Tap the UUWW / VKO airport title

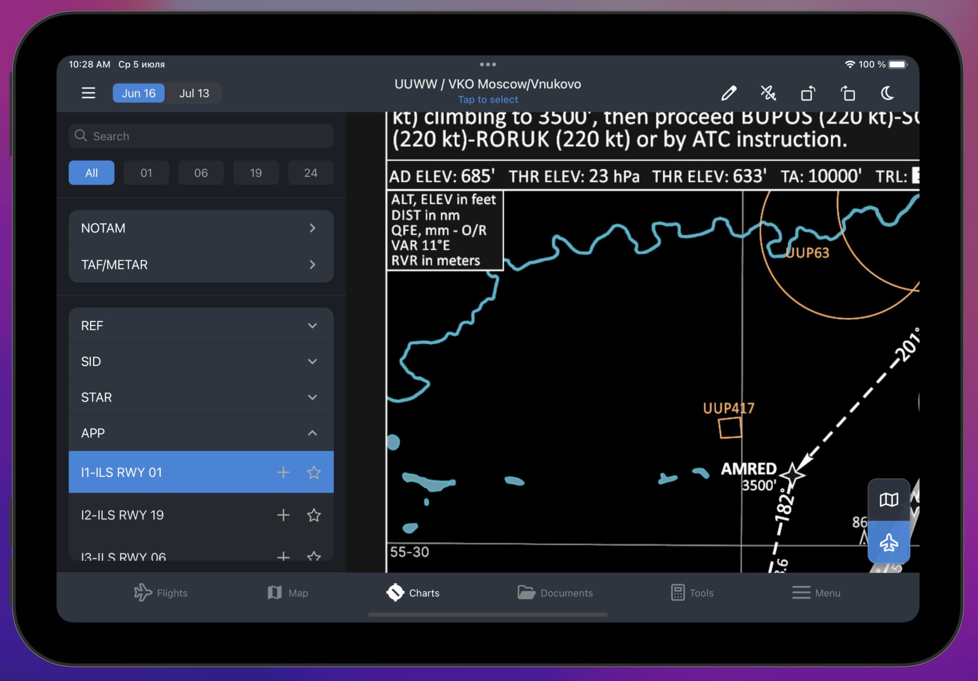487,84
